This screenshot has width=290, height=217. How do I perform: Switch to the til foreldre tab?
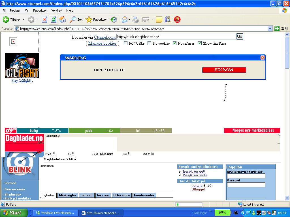point(121,195)
